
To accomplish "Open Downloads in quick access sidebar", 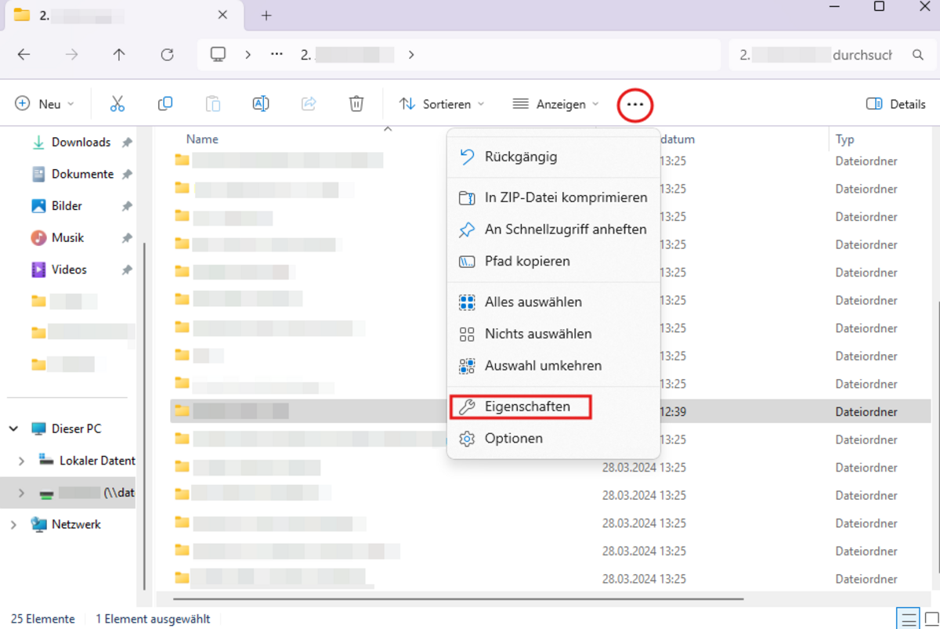I will (81, 143).
